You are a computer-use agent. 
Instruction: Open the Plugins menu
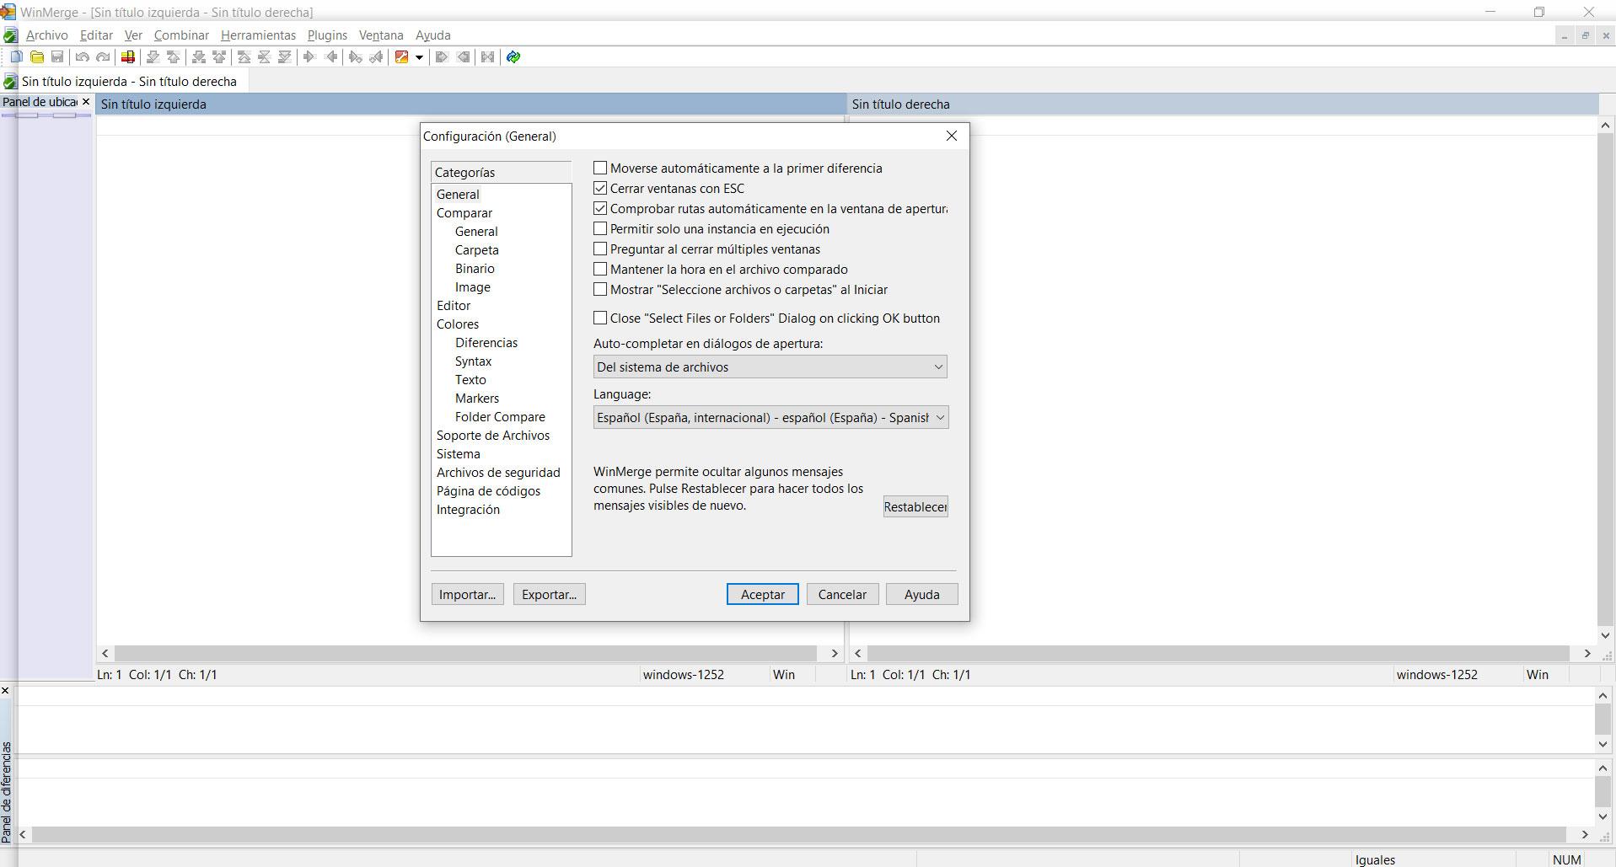tap(327, 35)
